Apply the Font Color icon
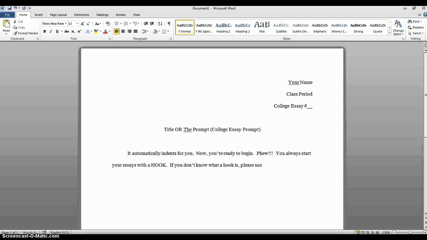 [x=105, y=31]
